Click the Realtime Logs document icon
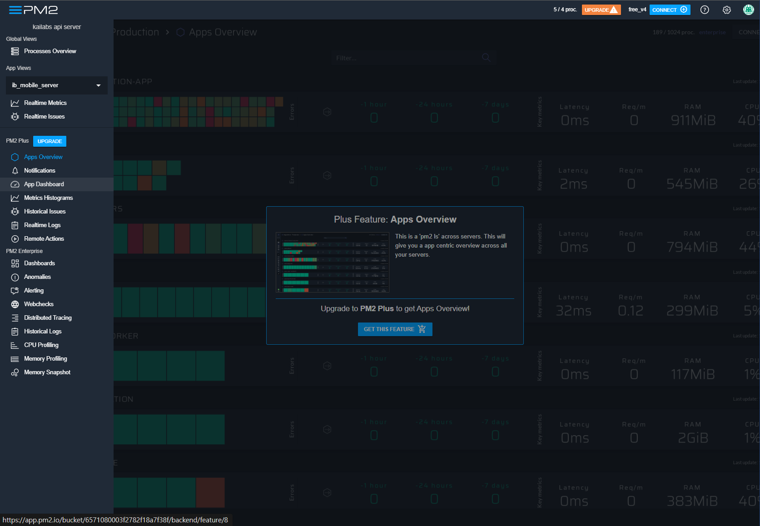Screen dimensions: 760x526 click(x=15, y=225)
